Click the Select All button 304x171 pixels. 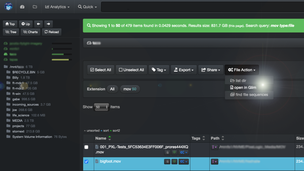101,70
